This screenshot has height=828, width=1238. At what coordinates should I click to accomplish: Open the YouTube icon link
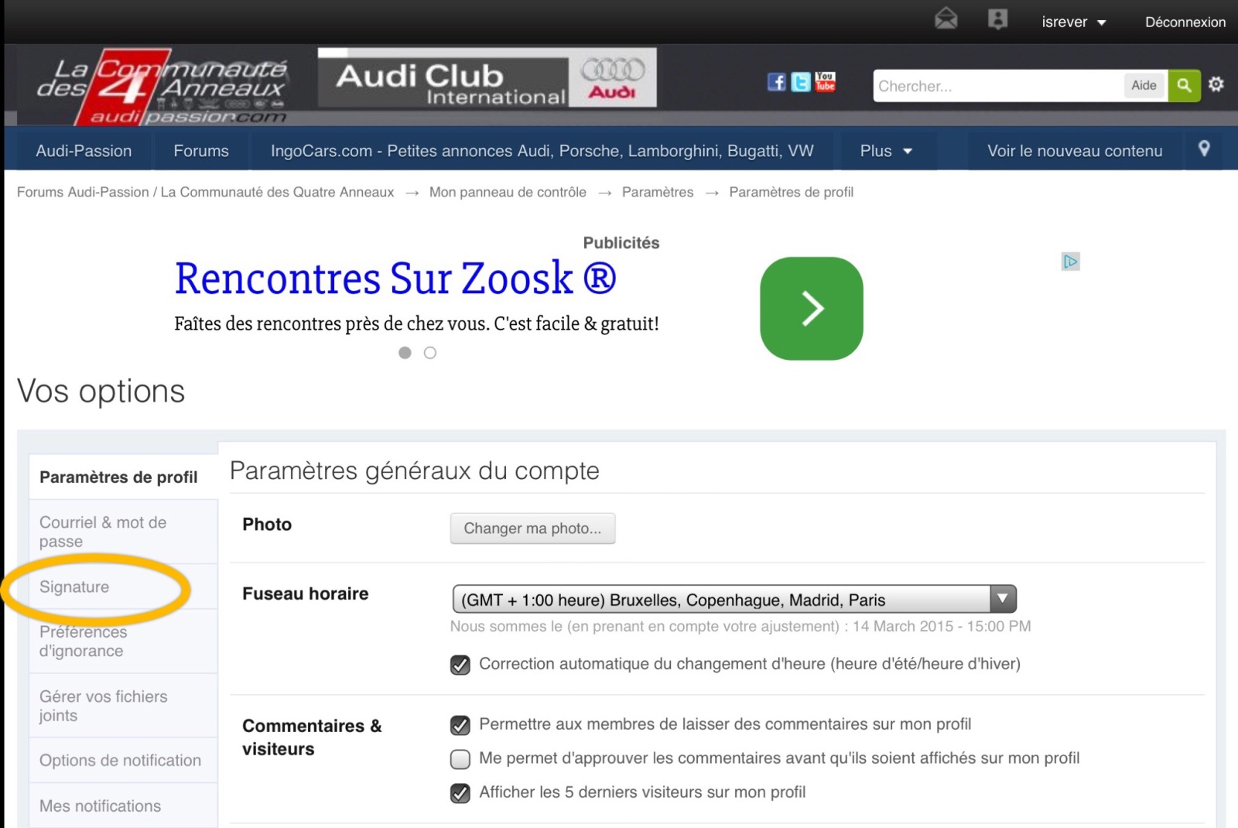pyautogui.click(x=825, y=82)
